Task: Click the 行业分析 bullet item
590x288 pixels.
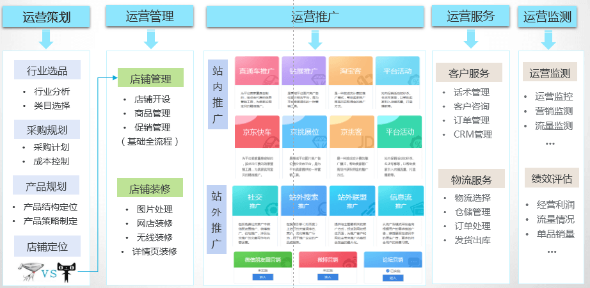Action: (x=52, y=92)
